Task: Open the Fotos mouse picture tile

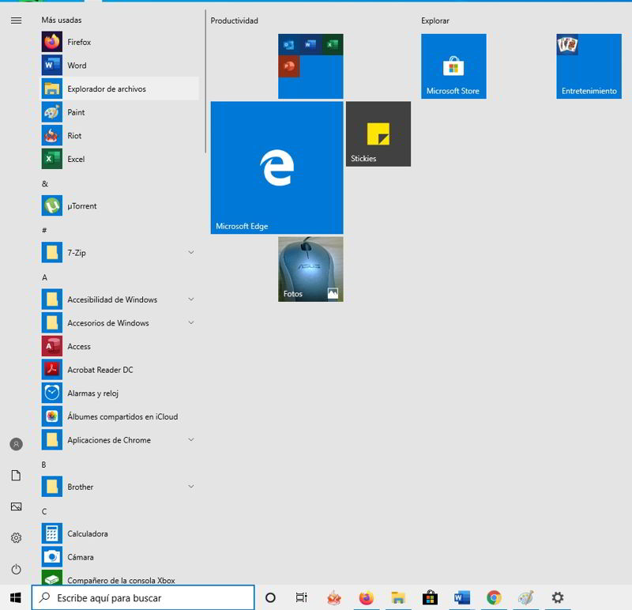Action: click(310, 269)
